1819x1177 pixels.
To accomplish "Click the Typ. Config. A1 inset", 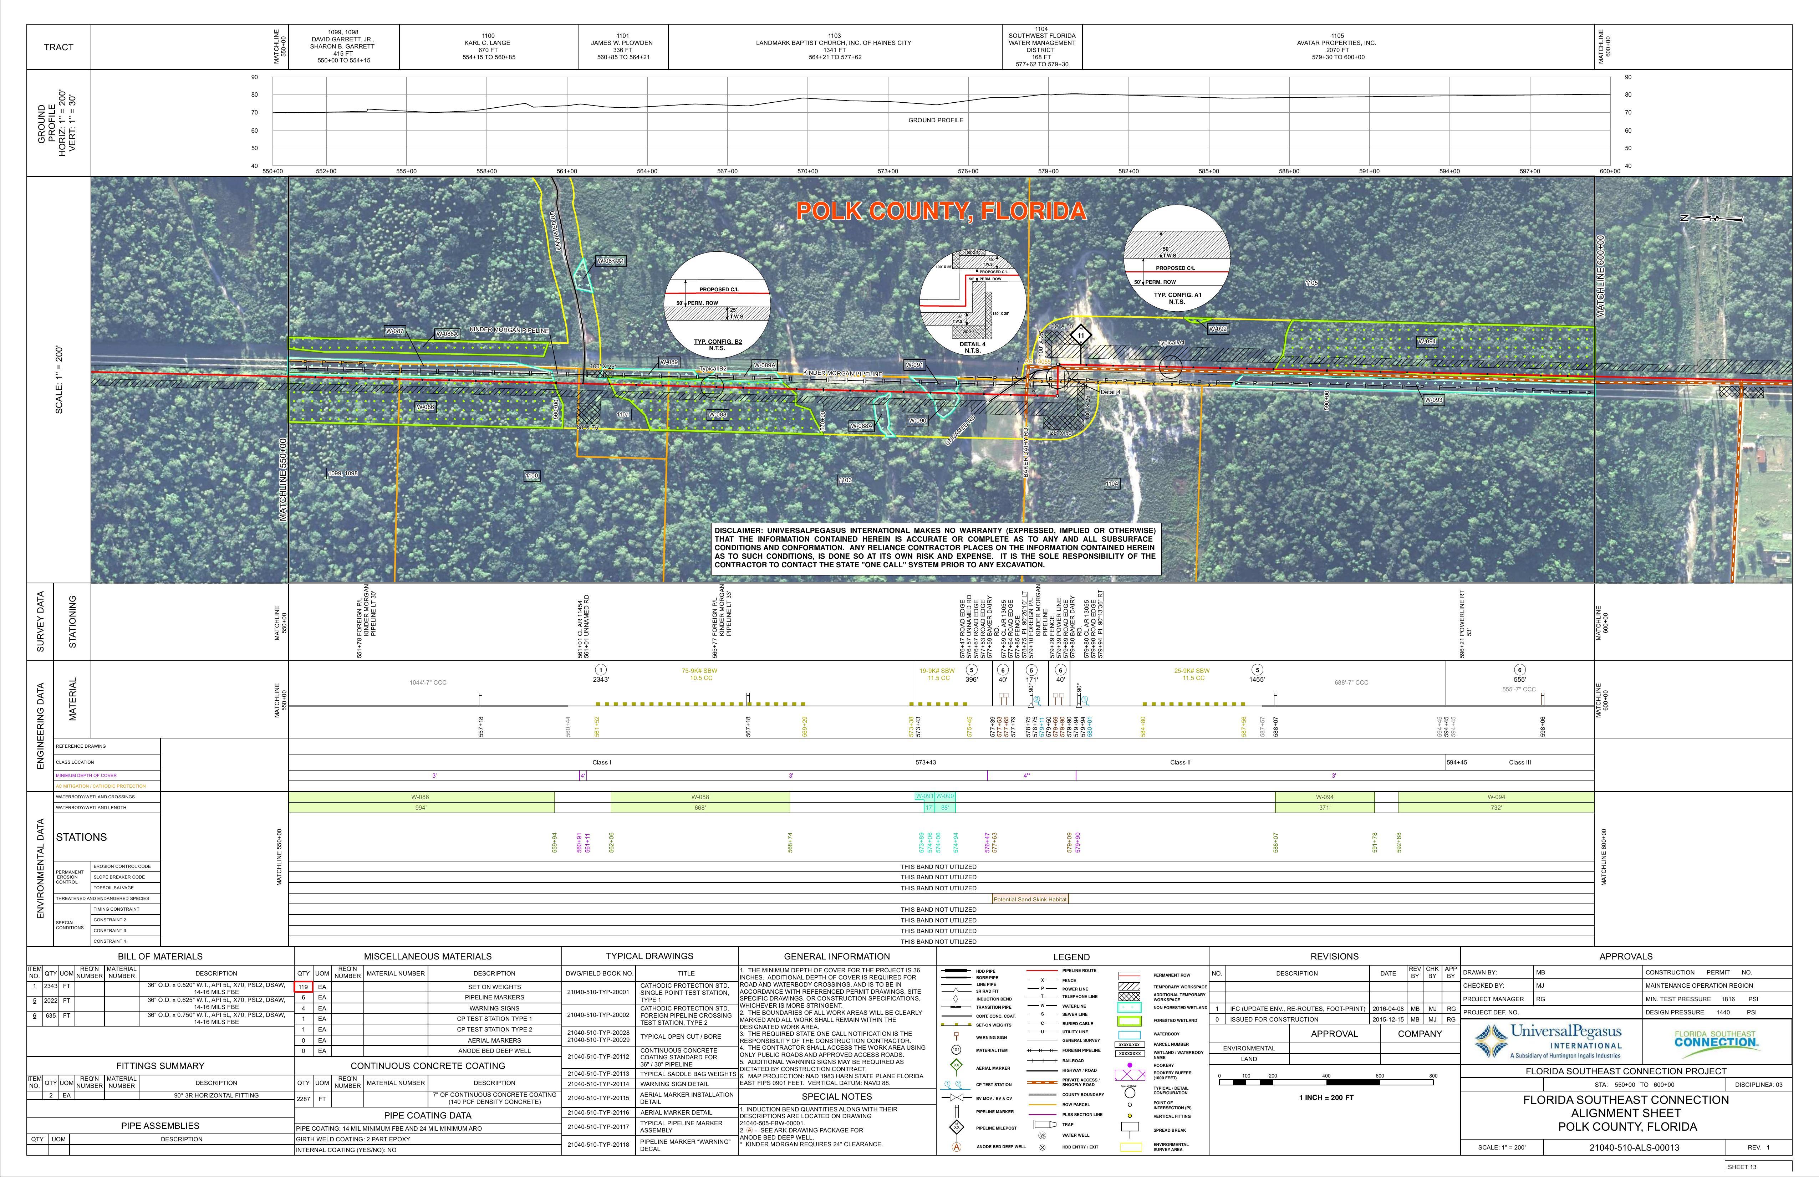I will coord(1177,259).
